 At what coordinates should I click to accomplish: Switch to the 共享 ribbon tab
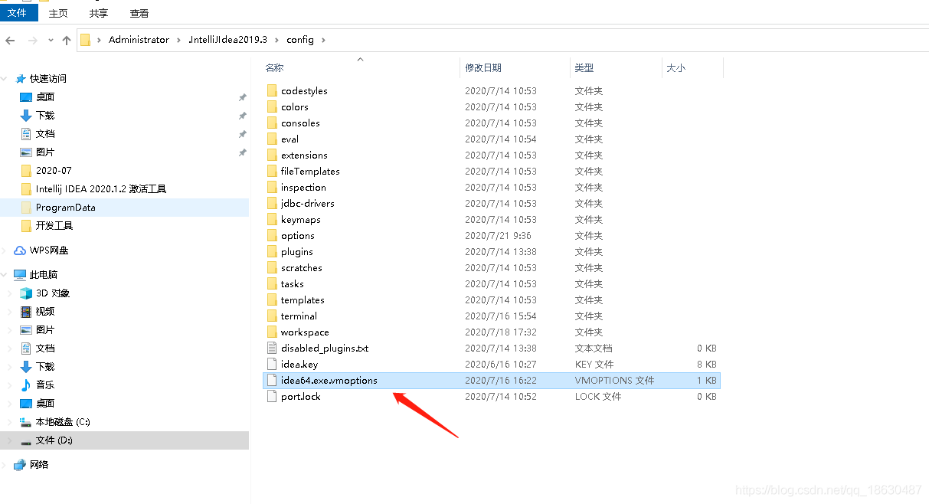[x=98, y=13]
